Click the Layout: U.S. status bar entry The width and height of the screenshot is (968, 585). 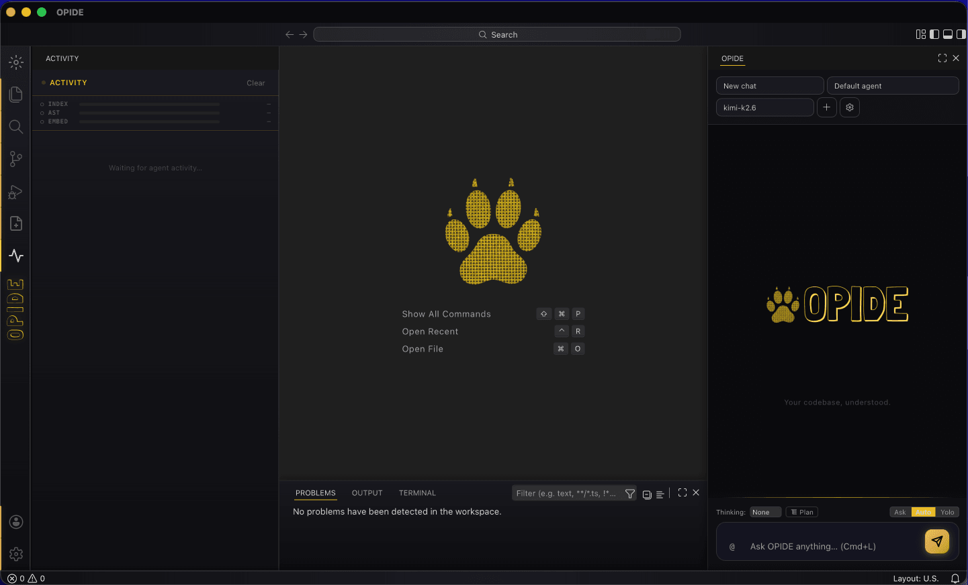coord(916,578)
